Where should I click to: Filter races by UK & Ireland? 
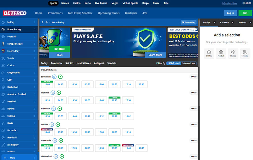coord(174,63)
